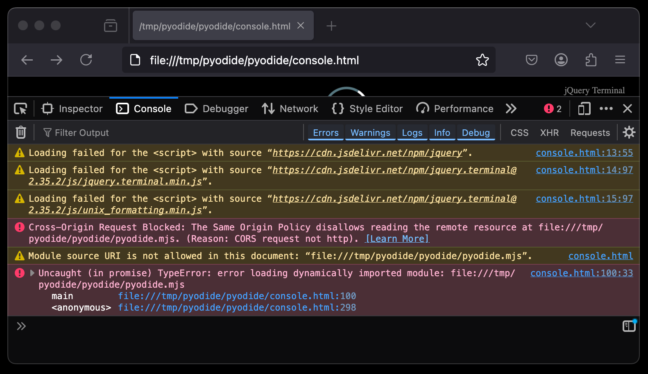Click the warning icon on Module source URI row
Screen dimensions: 648x374
[x=19, y=256]
